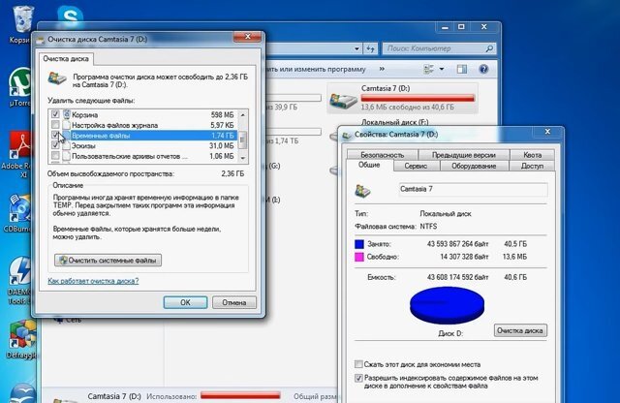Click OK in the Disk Cleanup dialog
This screenshot has height=403, width=620.
click(x=185, y=302)
